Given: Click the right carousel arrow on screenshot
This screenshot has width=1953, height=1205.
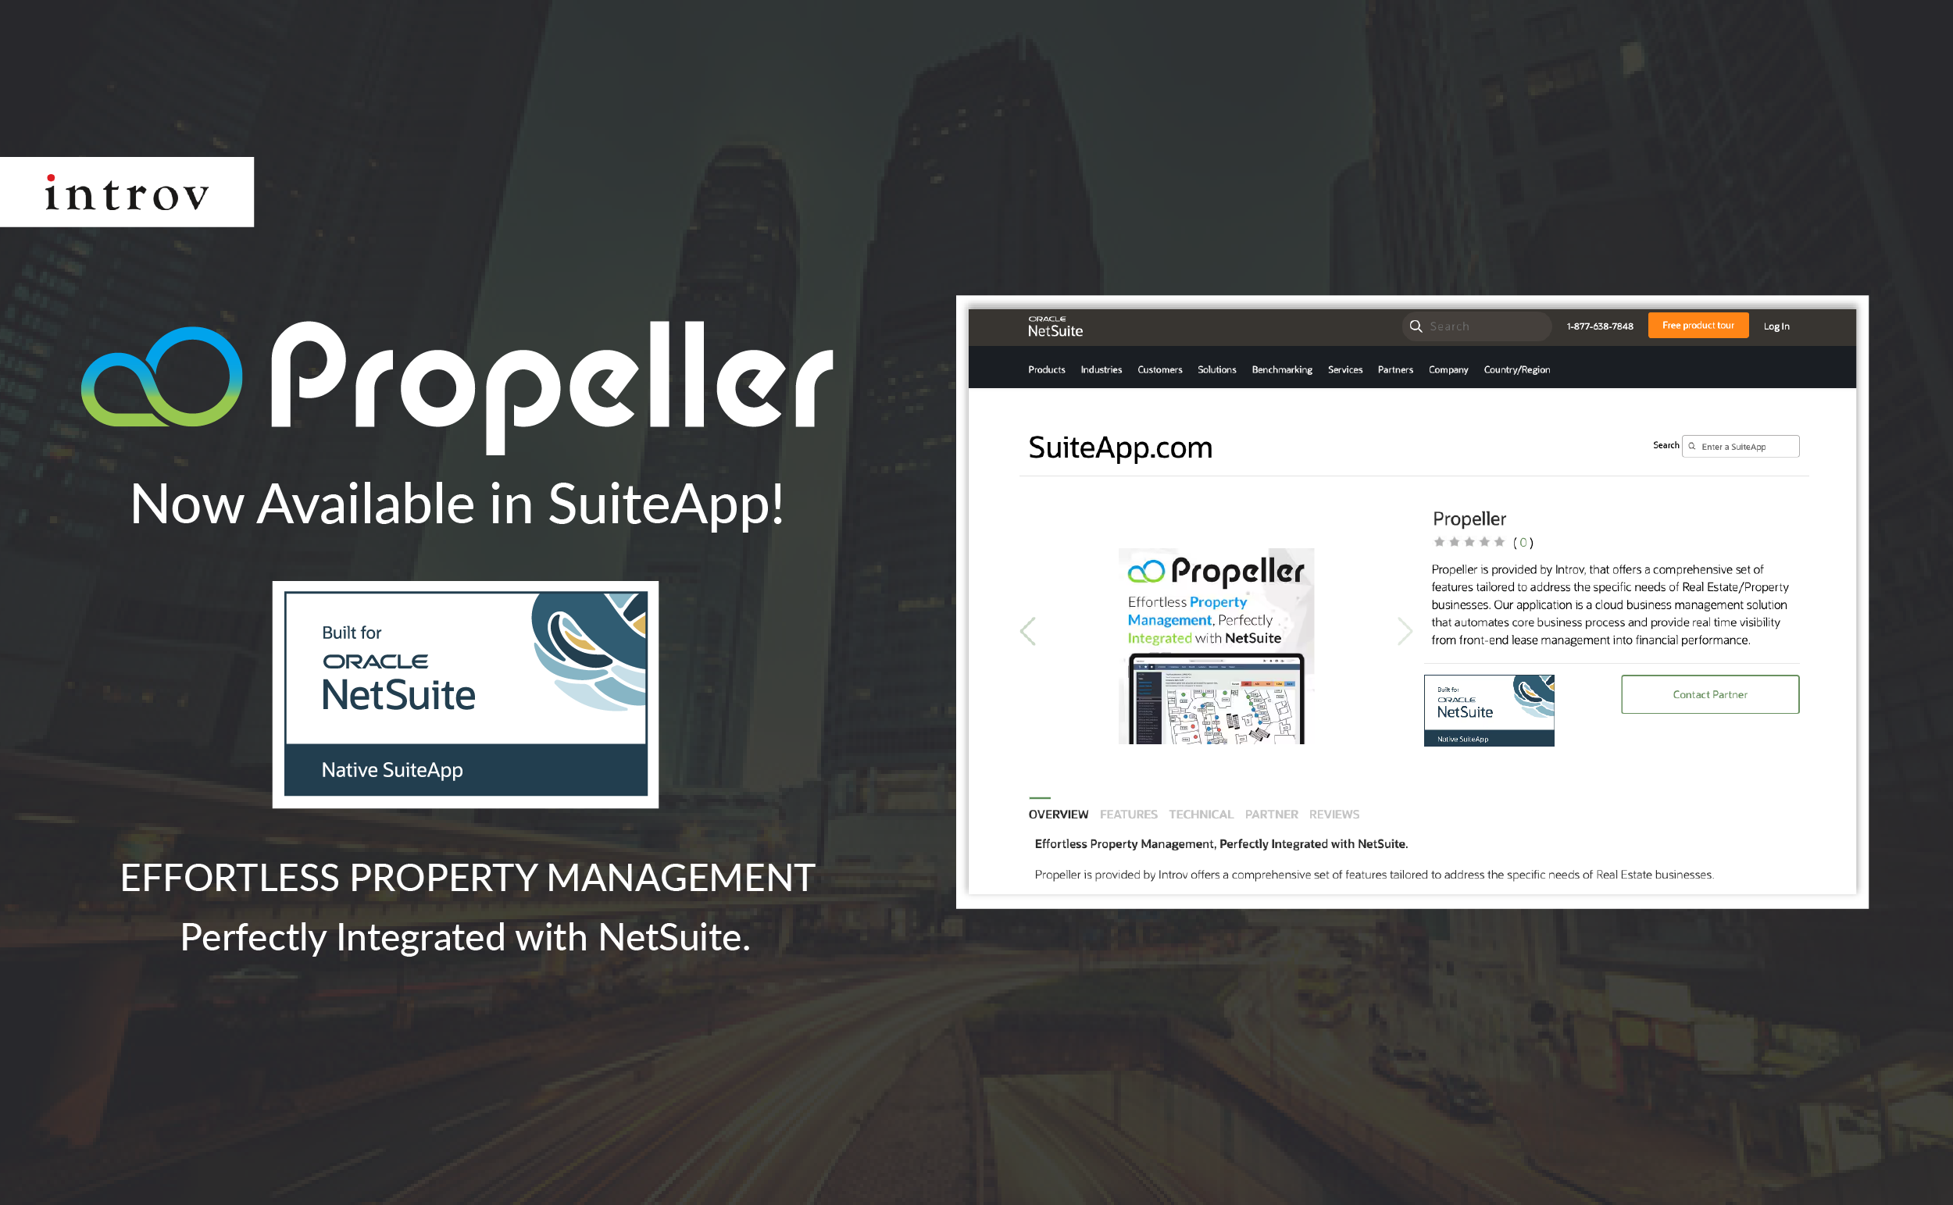Looking at the screenshot, I should (1406, 629).
